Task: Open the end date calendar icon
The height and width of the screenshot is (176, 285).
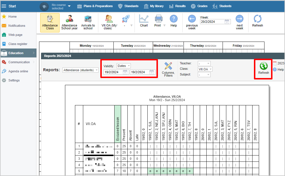Action: point(152,72)
